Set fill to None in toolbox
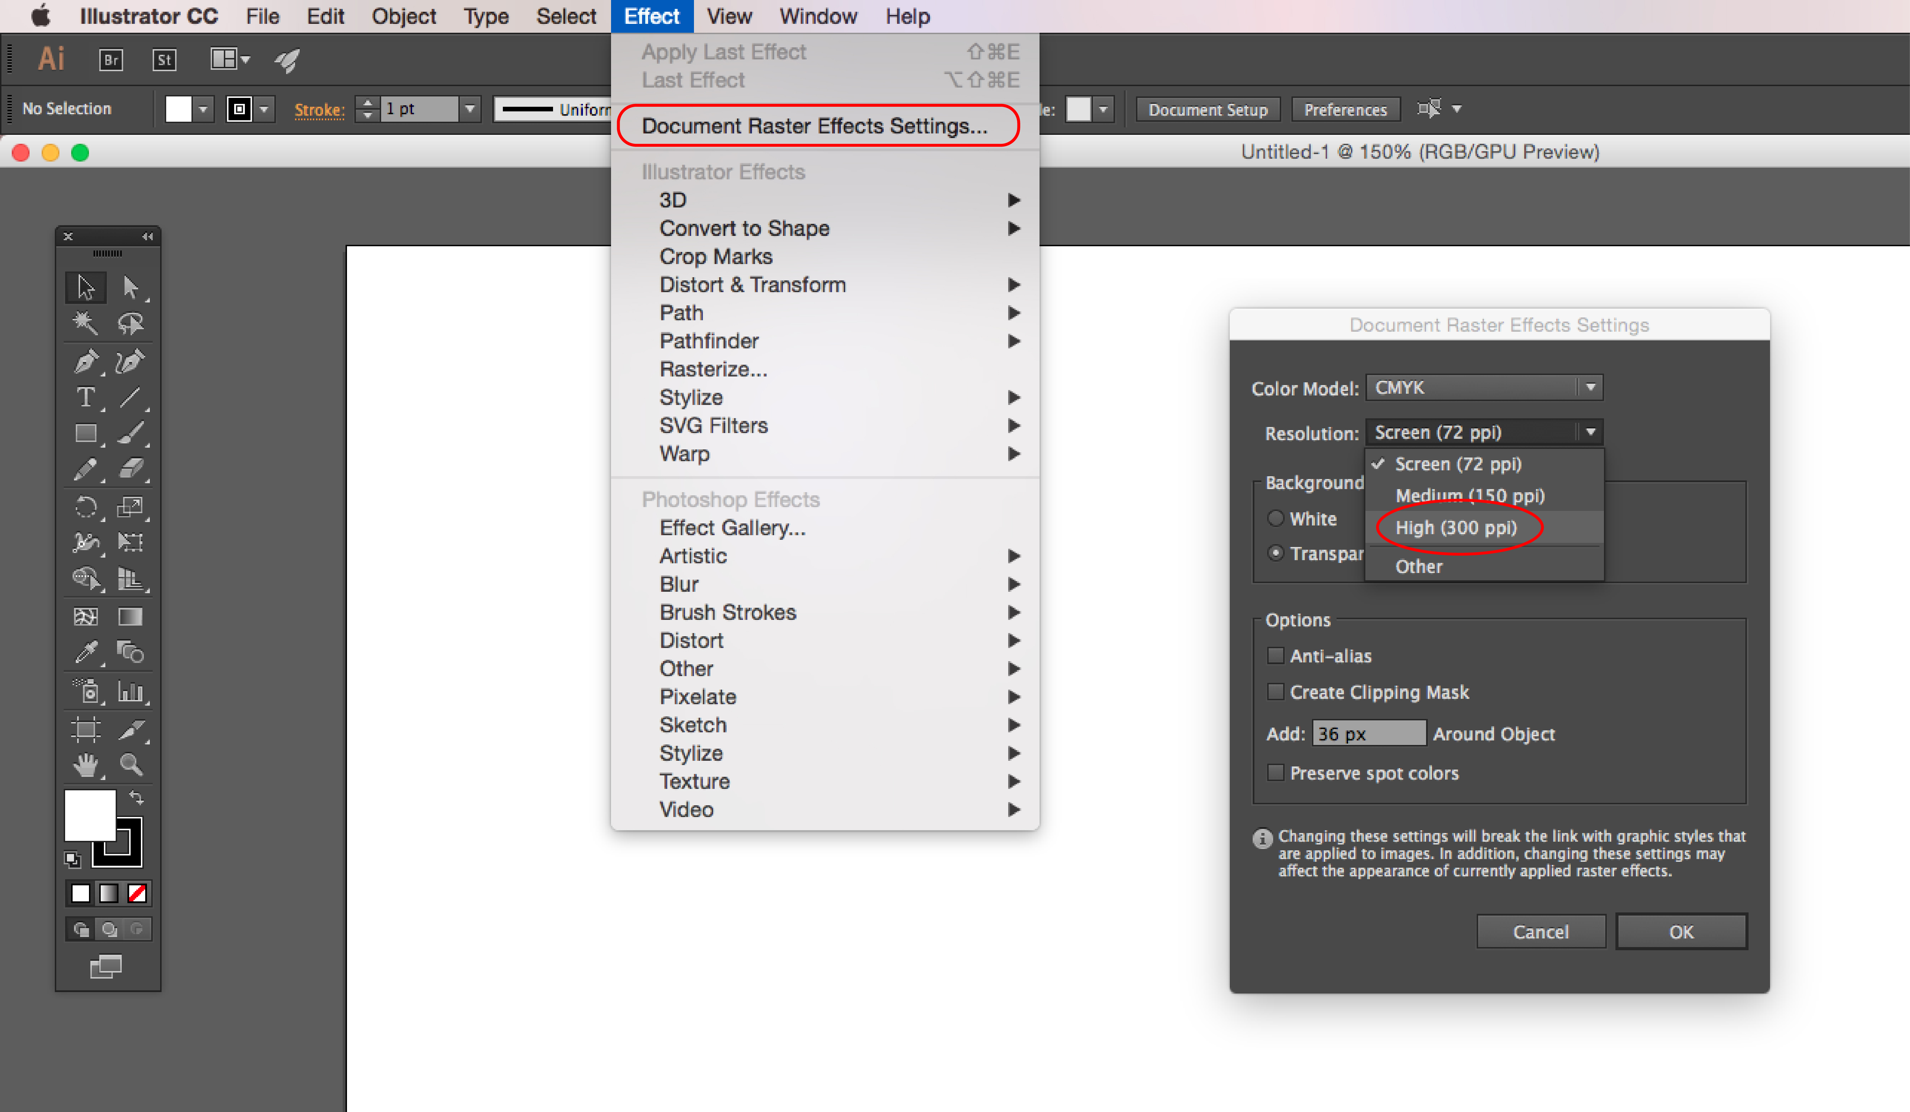 pos(137,894)
